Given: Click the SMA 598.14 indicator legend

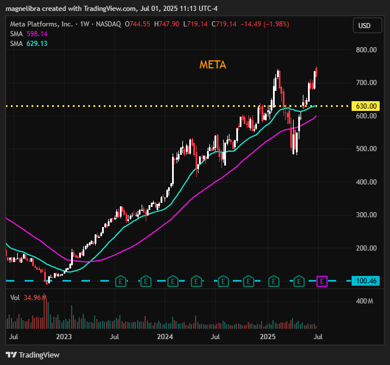Looking at the screenshot, I should click(29, 34).
